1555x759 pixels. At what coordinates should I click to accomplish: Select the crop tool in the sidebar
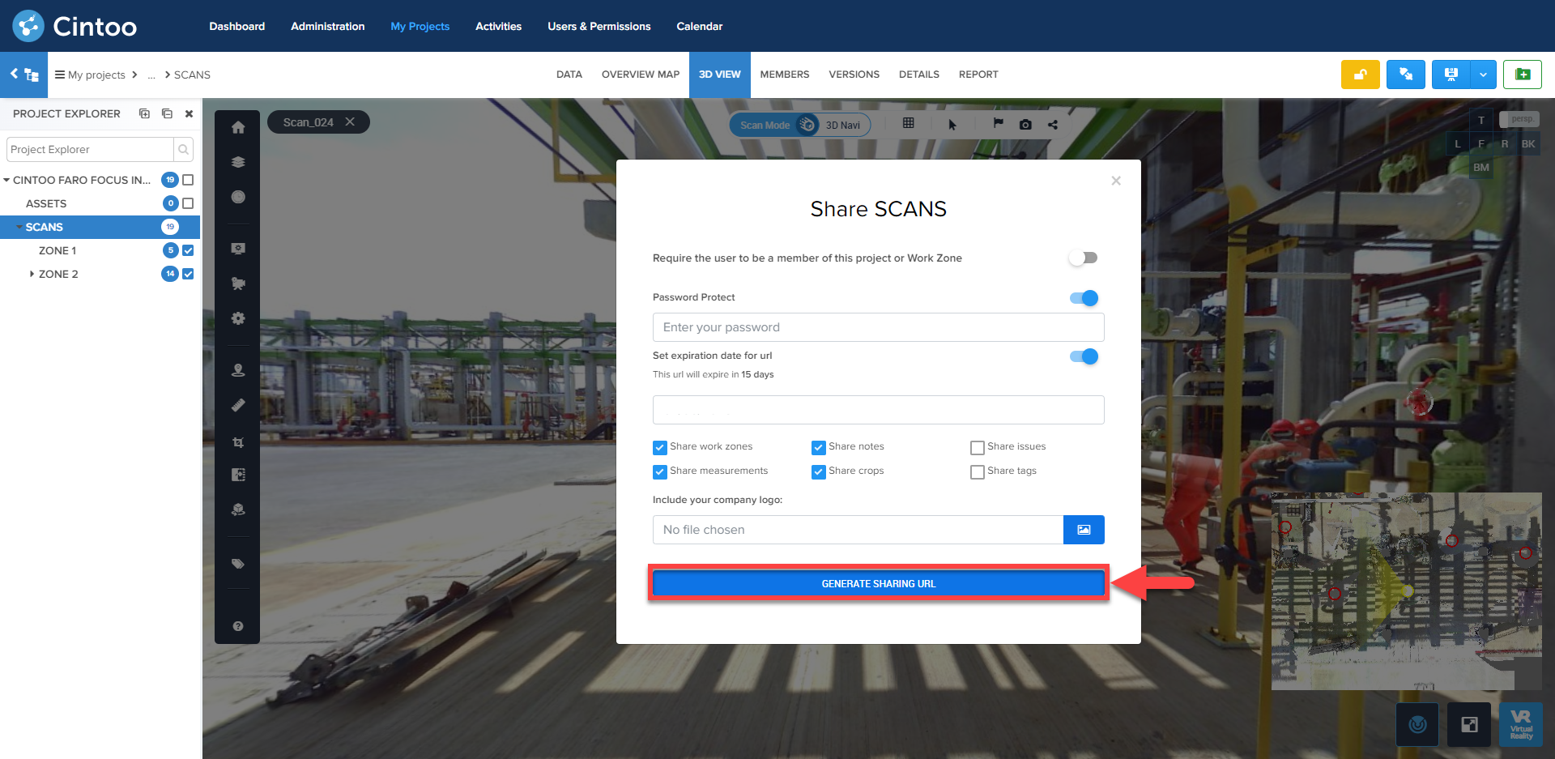click(x=238, y=442)
